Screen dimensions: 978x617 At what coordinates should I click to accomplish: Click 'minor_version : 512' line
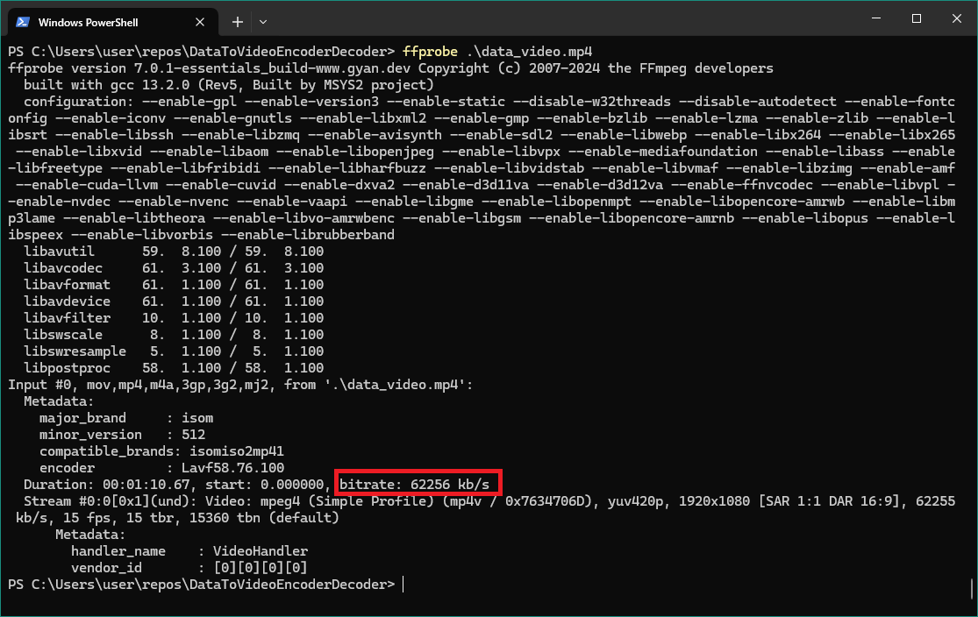[x=122, y=435]
